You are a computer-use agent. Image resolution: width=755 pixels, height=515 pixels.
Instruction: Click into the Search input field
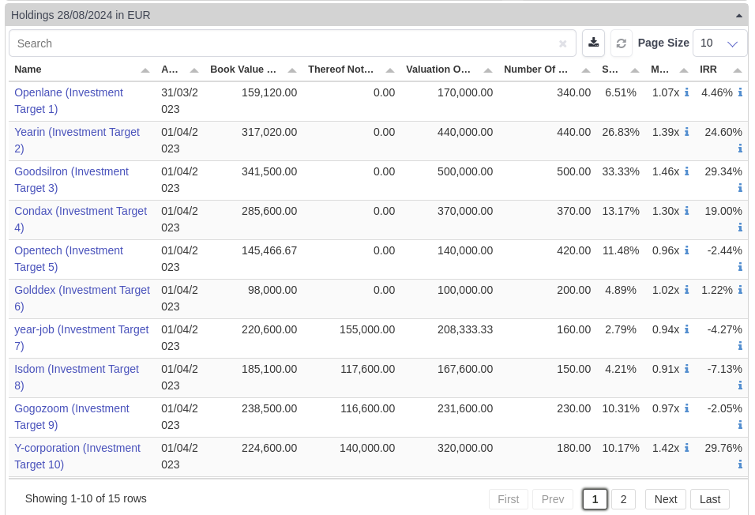click(x=284, y=43)
